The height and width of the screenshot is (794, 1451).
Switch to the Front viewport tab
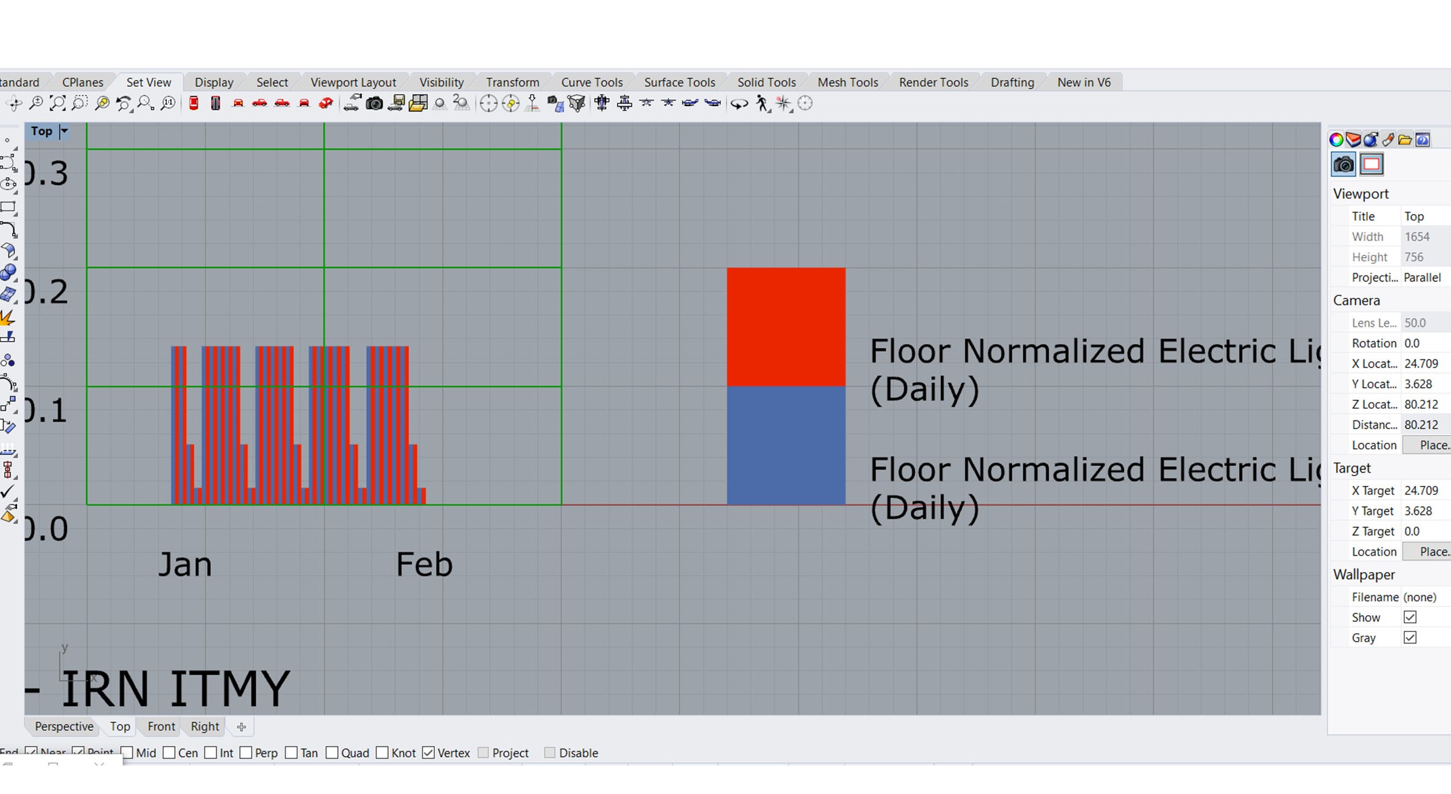[x=161, y=726]
